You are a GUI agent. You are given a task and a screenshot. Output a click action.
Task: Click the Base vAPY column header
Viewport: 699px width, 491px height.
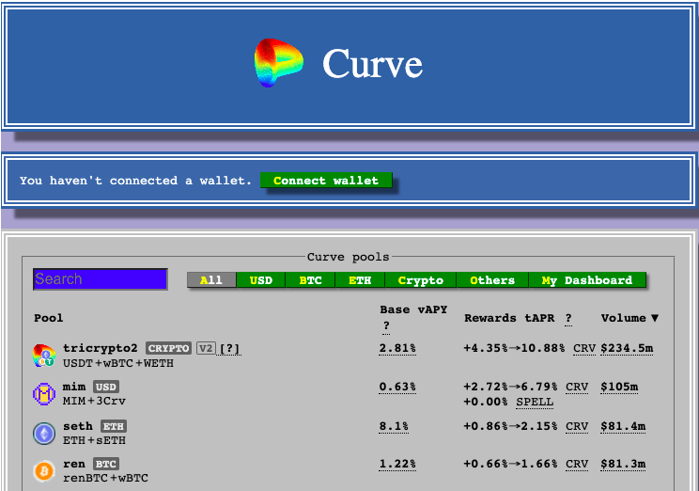[x=413, y=309]
